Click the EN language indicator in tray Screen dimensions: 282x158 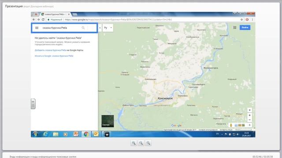point(217,134)
